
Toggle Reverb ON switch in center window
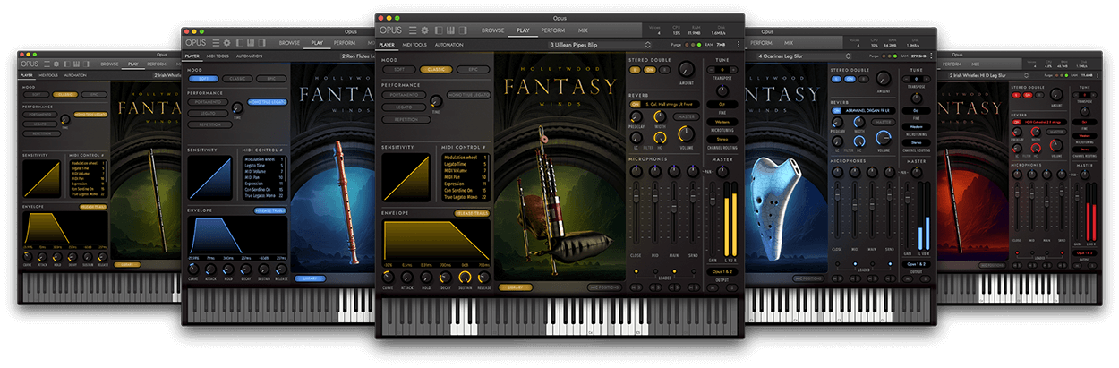[636, 104]
